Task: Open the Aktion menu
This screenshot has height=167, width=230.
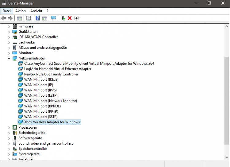Action: click(20, 11)
